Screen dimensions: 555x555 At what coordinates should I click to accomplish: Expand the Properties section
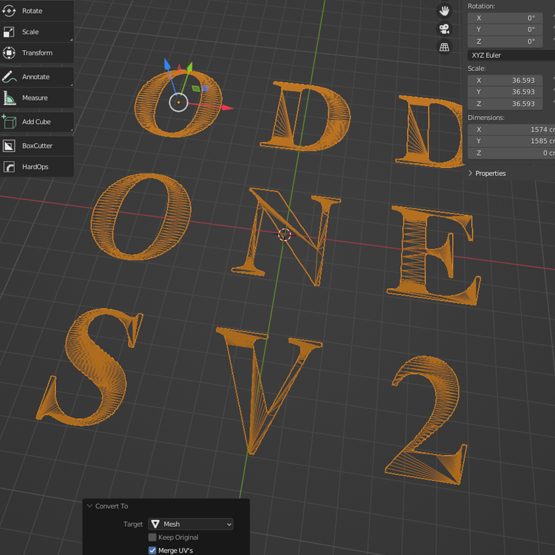(487, 174)
